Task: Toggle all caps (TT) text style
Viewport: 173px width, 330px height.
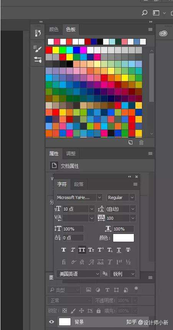Action: click(82, 250)
